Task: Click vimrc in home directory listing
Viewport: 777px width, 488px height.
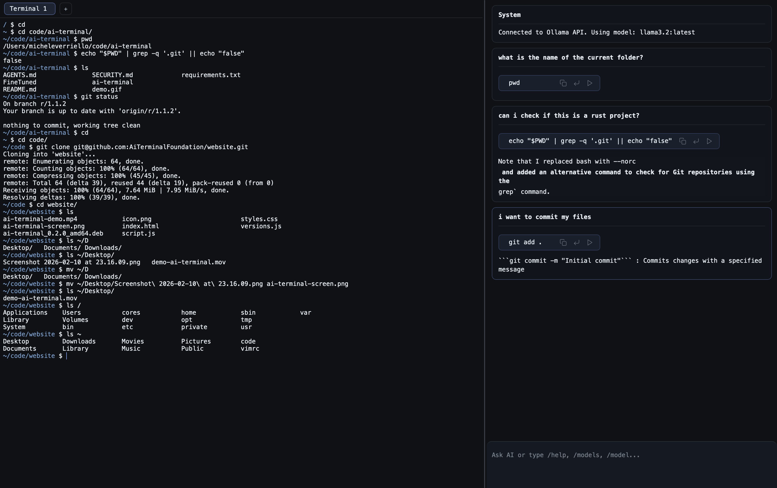Action: tap(250, 349)
